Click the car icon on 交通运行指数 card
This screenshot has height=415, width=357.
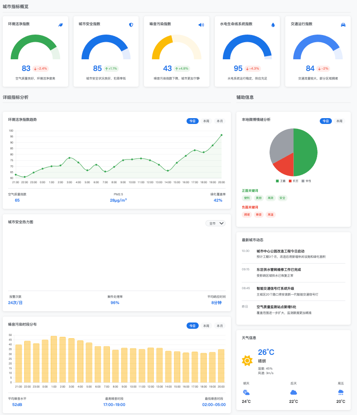click(x=343, y=25)
